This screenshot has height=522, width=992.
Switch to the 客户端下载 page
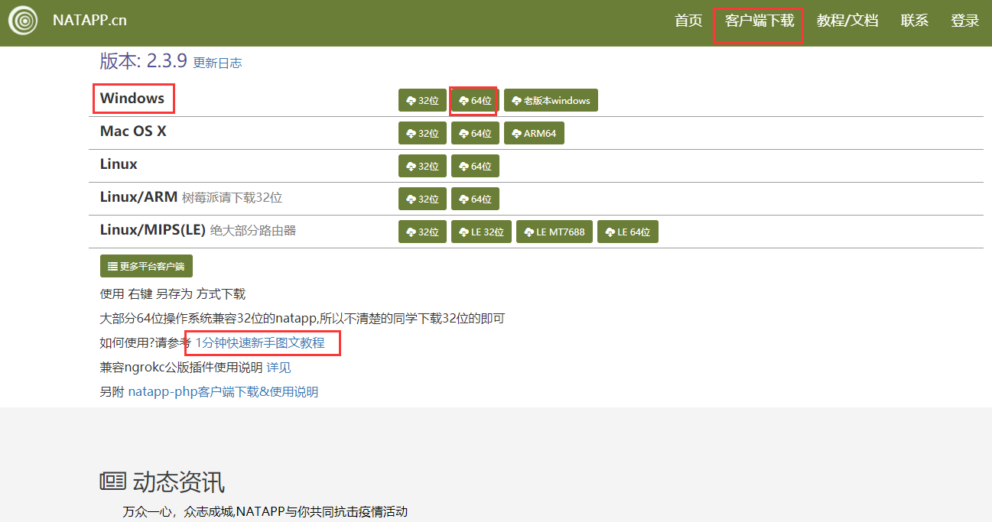(758, 21)
